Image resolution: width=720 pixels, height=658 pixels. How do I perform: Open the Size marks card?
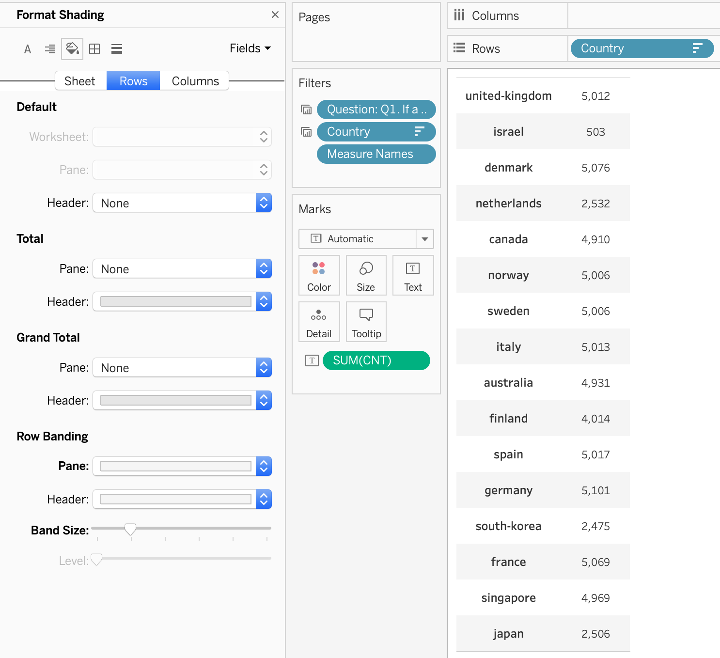[x=366, y=275]
